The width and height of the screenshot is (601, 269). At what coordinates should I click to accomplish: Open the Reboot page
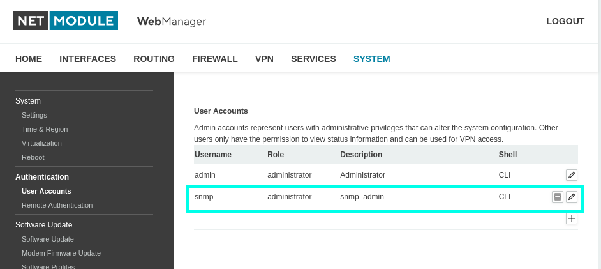(33, 157)
